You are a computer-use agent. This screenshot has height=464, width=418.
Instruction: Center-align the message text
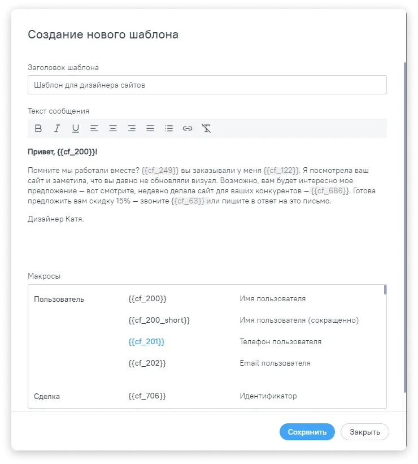113,128
